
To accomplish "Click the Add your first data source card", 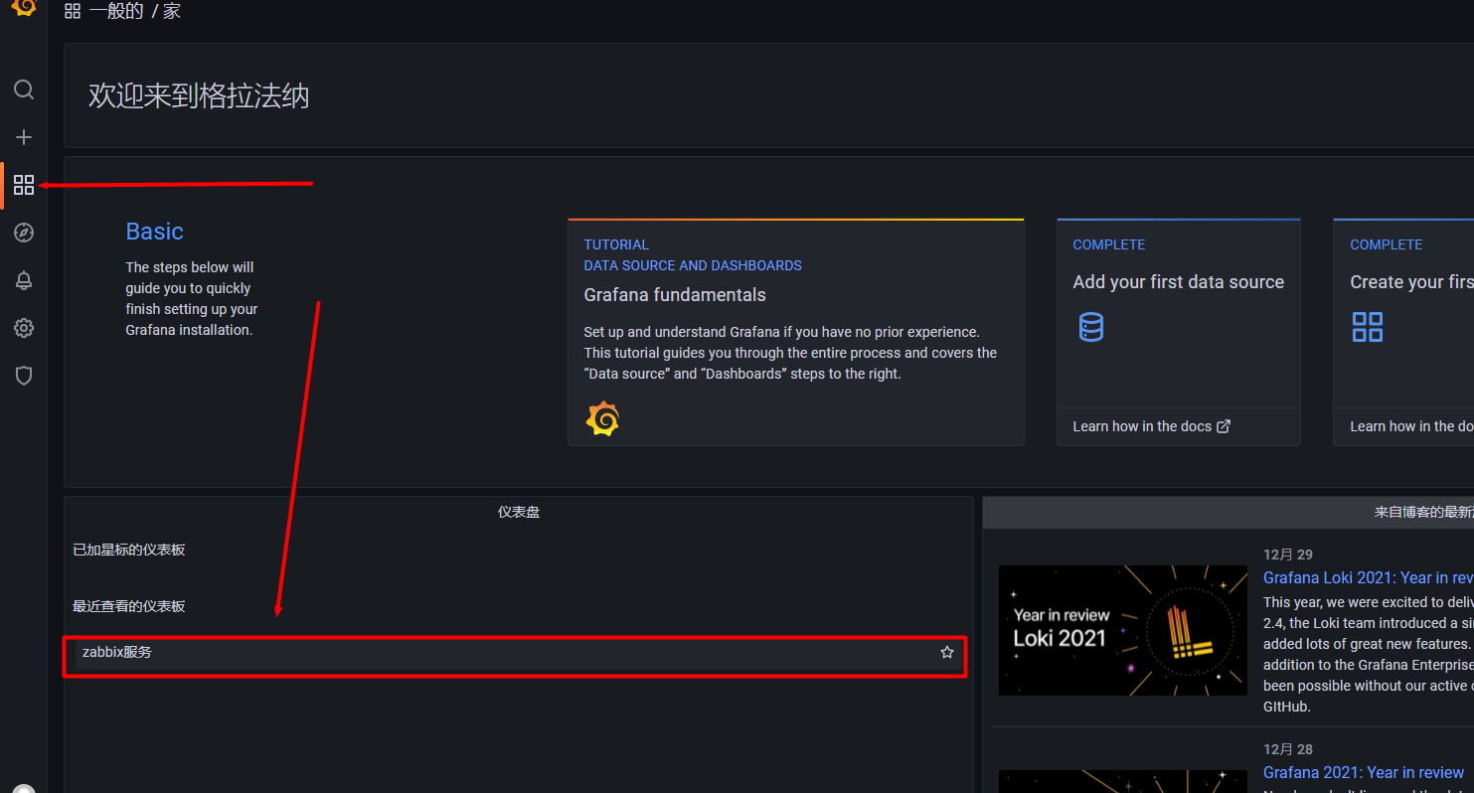I will 1179,332.
